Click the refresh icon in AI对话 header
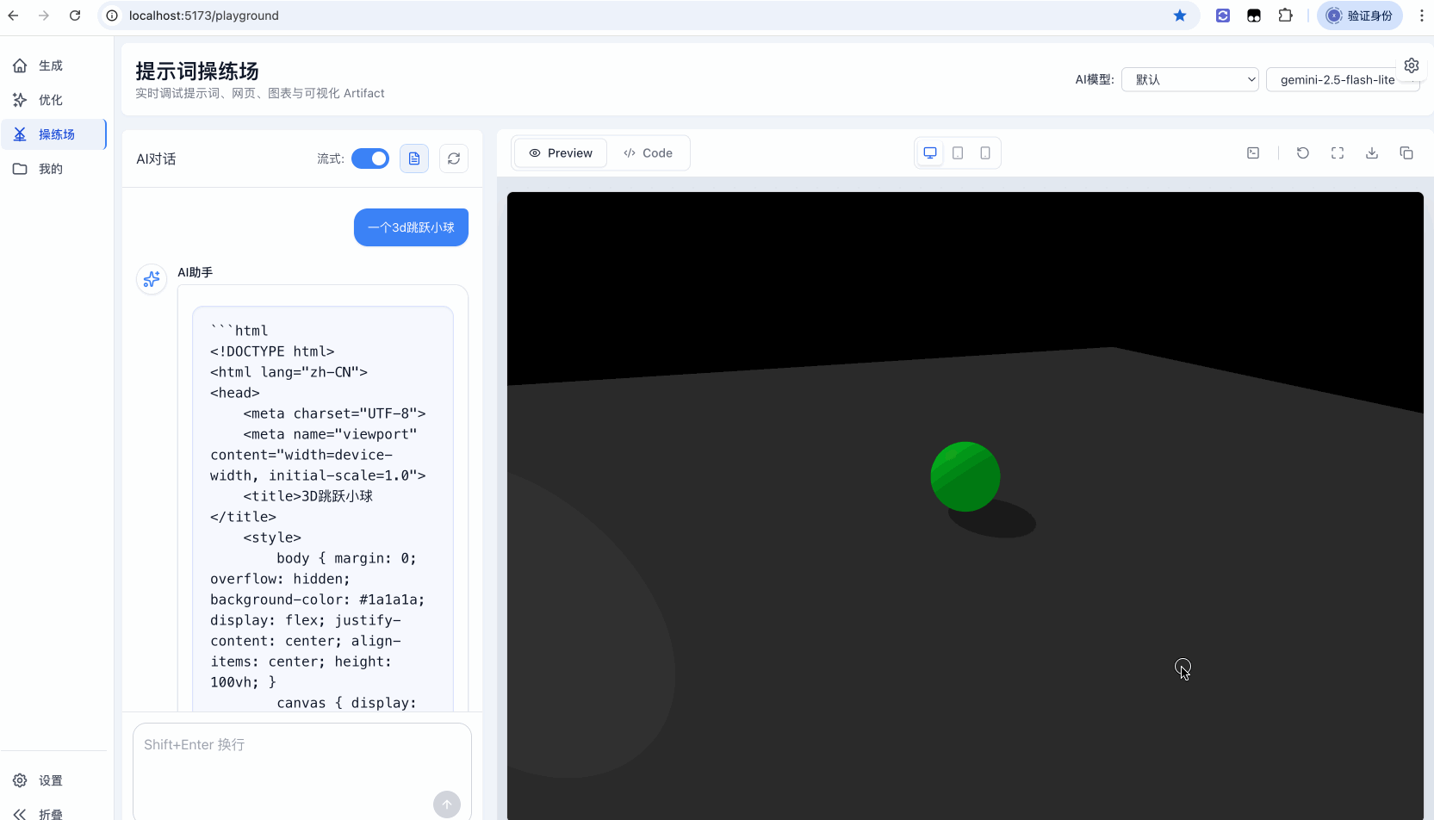The width and height of the screenshot is (1434, 820). pos(454,158)
